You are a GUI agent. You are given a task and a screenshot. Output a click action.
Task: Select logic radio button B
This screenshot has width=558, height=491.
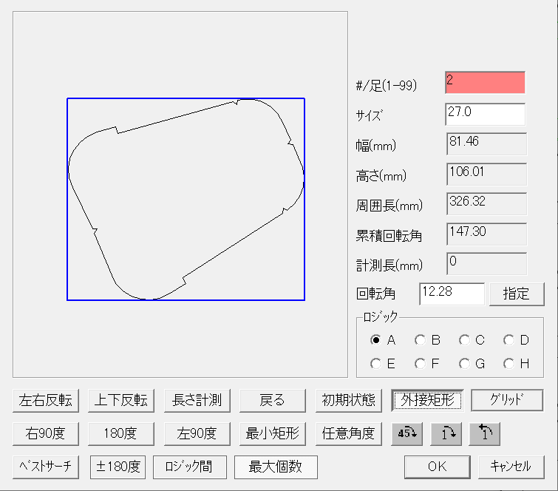tap(421, 340)
